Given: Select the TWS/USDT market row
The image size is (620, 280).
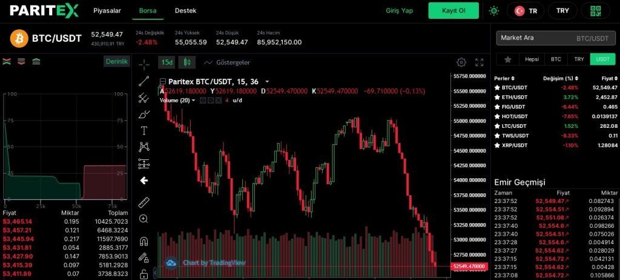Looking at the screenshot, I should (556, 136).
